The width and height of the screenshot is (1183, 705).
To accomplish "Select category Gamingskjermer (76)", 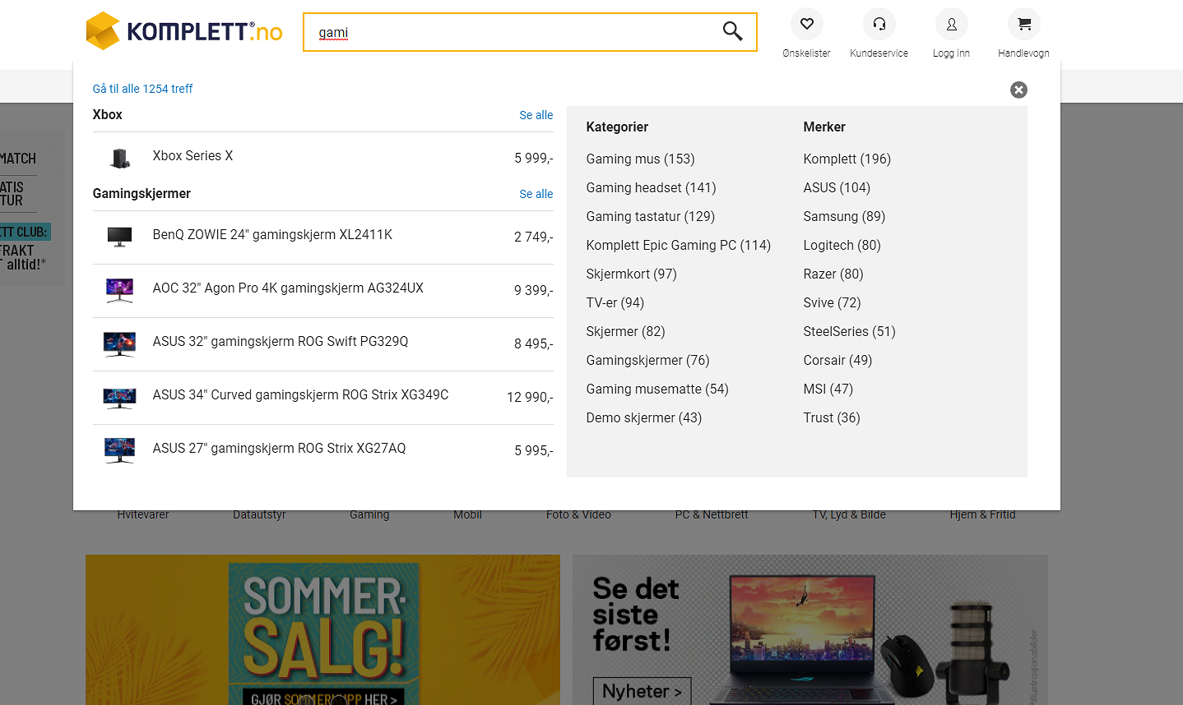I will pos(647,360).
